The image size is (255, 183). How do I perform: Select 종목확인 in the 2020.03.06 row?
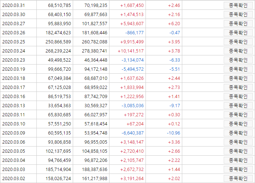pos(238,142)
